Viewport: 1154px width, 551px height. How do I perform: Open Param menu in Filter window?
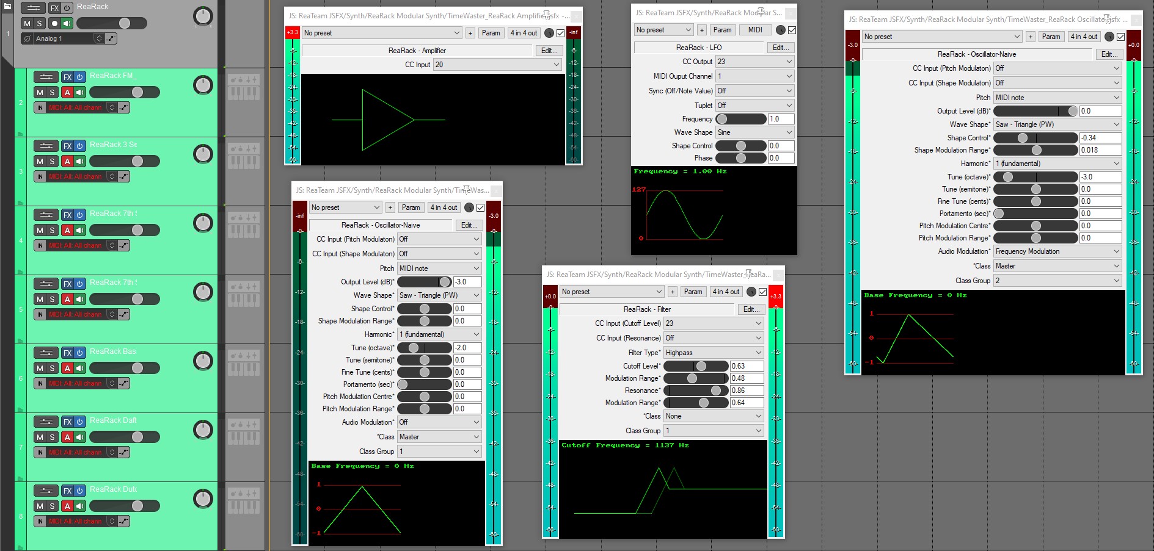tap(693, 292)
